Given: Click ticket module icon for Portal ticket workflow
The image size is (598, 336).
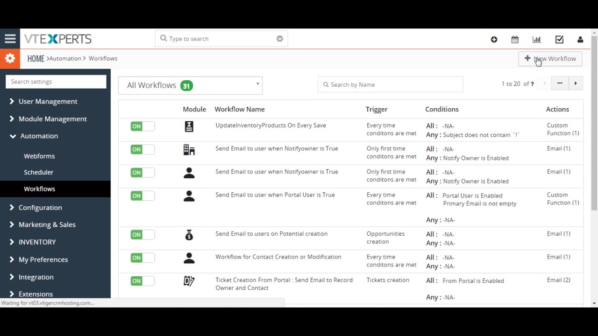Looking at the screenshot, I should 189,281.
